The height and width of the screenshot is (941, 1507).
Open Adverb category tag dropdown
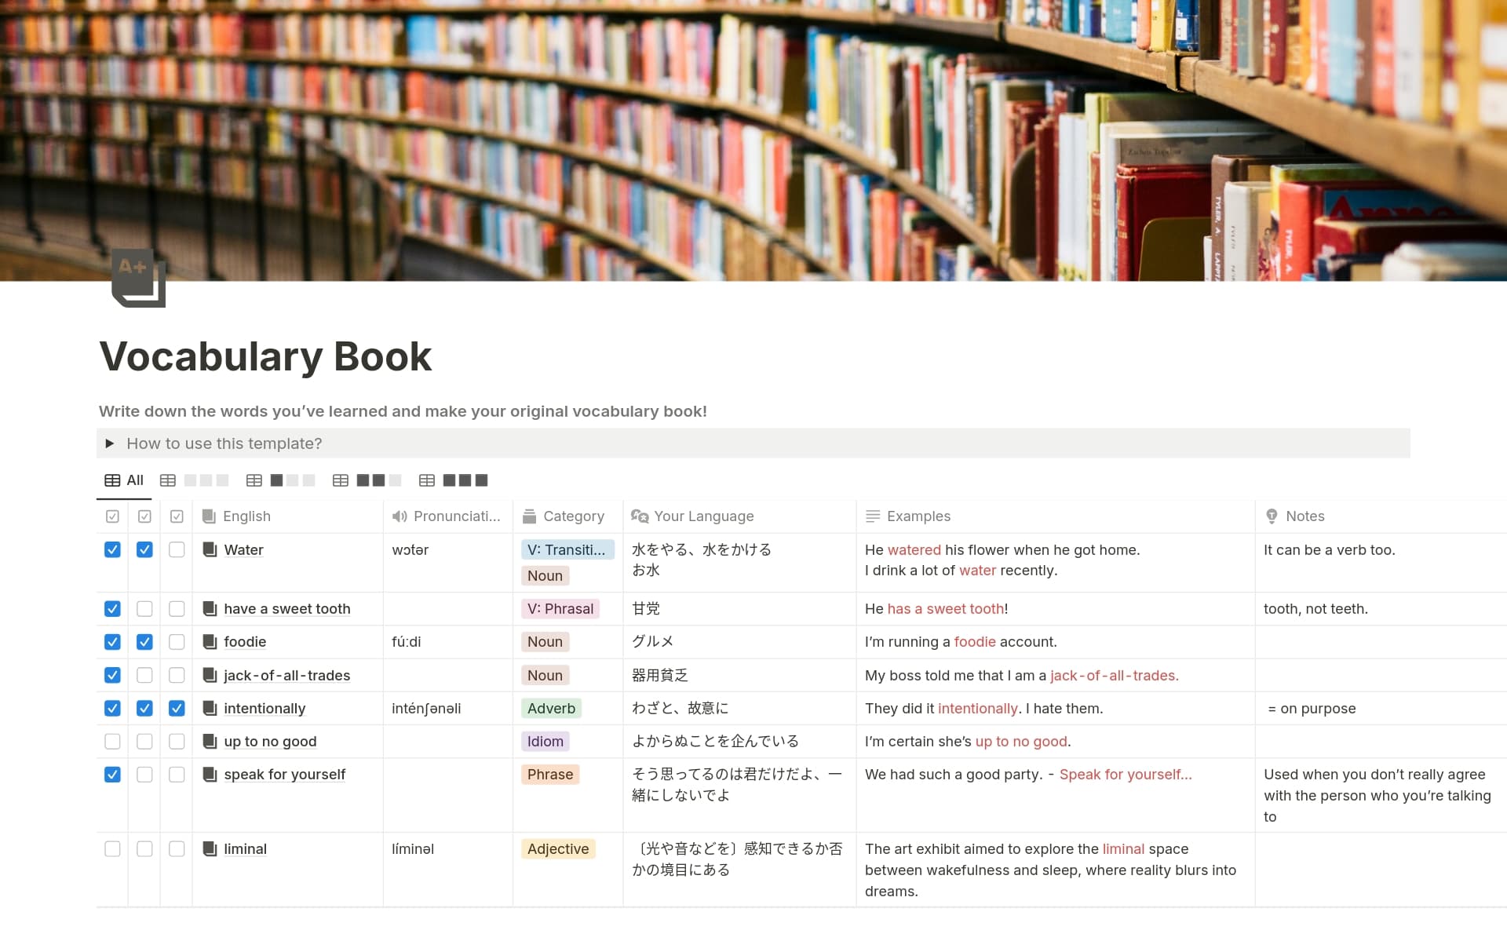tap(551, 709)
